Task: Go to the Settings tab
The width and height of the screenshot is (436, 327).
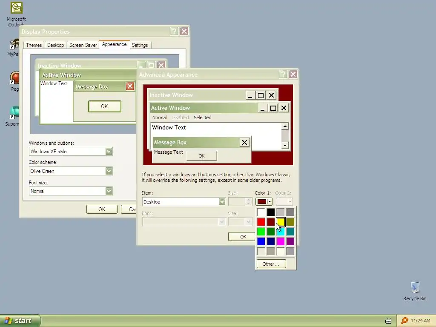Action: pyautogui.click(x=140, y=45)
